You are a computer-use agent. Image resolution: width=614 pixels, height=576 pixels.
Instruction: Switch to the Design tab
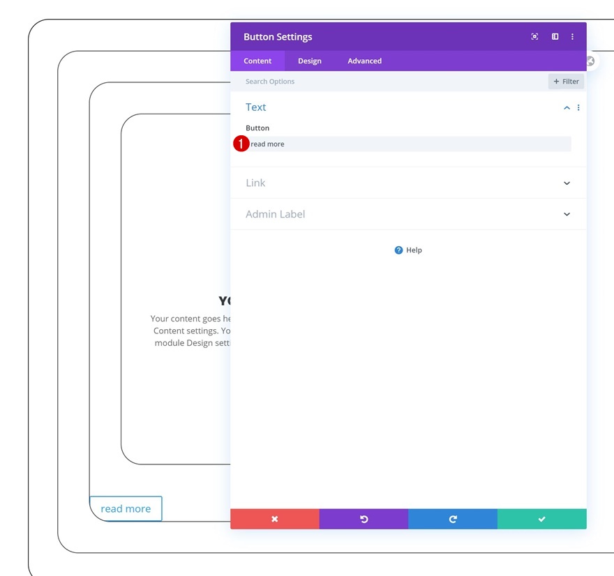[309, 61]
